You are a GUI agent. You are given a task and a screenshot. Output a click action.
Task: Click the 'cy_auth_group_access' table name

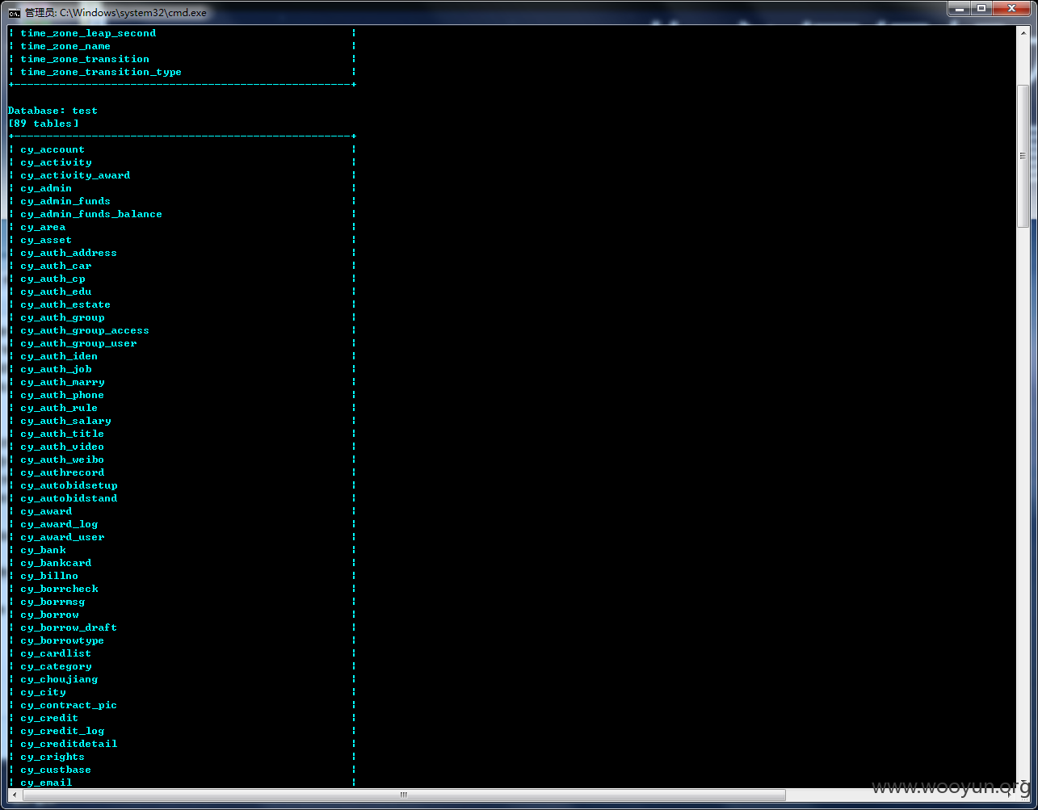pos(85,330)
